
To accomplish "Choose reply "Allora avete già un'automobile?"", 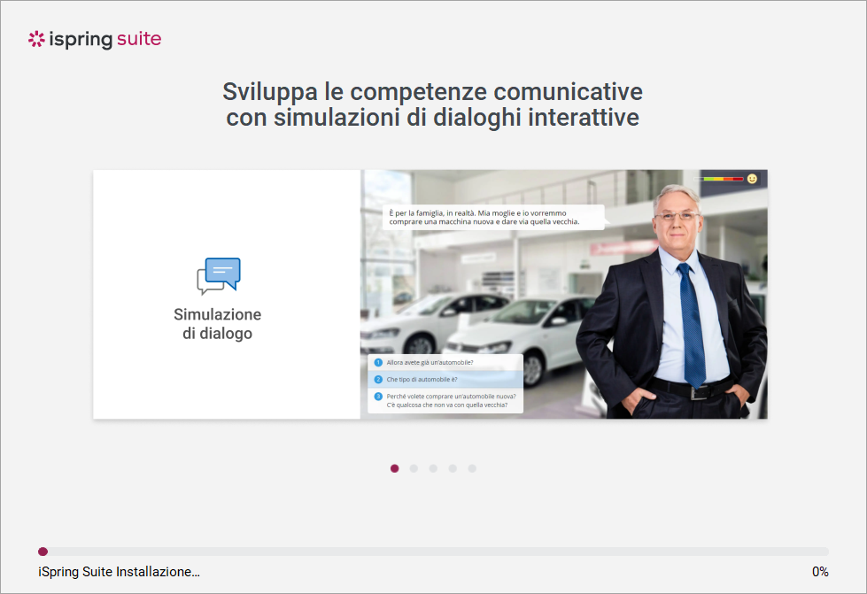I will pos(430,363).
